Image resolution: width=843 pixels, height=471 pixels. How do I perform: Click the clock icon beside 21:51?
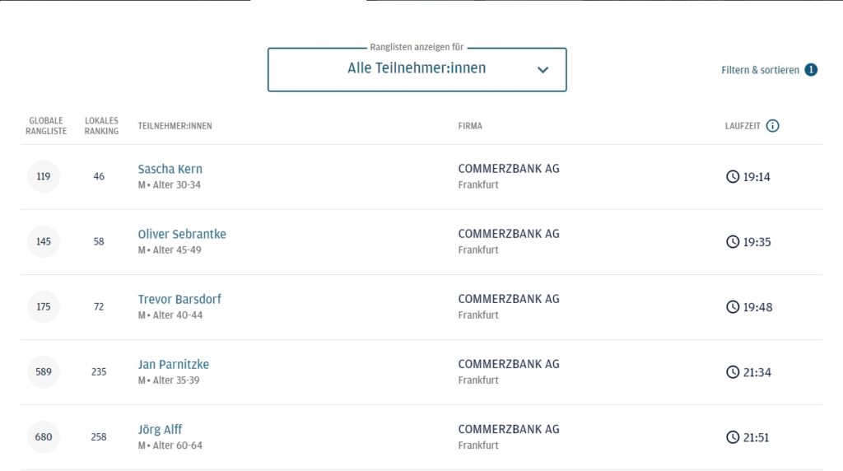[x=733, y=437]
